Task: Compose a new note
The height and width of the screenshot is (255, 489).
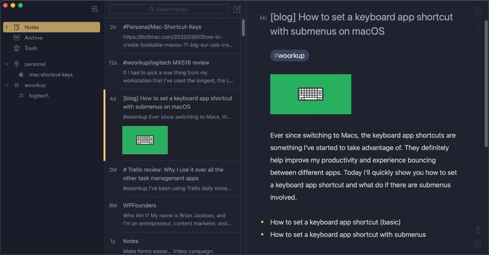Action: [236, 9]
